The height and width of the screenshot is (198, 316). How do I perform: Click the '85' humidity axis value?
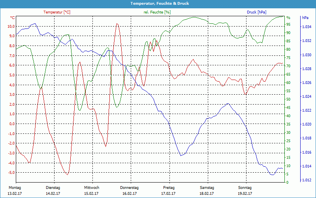[288, 41]
